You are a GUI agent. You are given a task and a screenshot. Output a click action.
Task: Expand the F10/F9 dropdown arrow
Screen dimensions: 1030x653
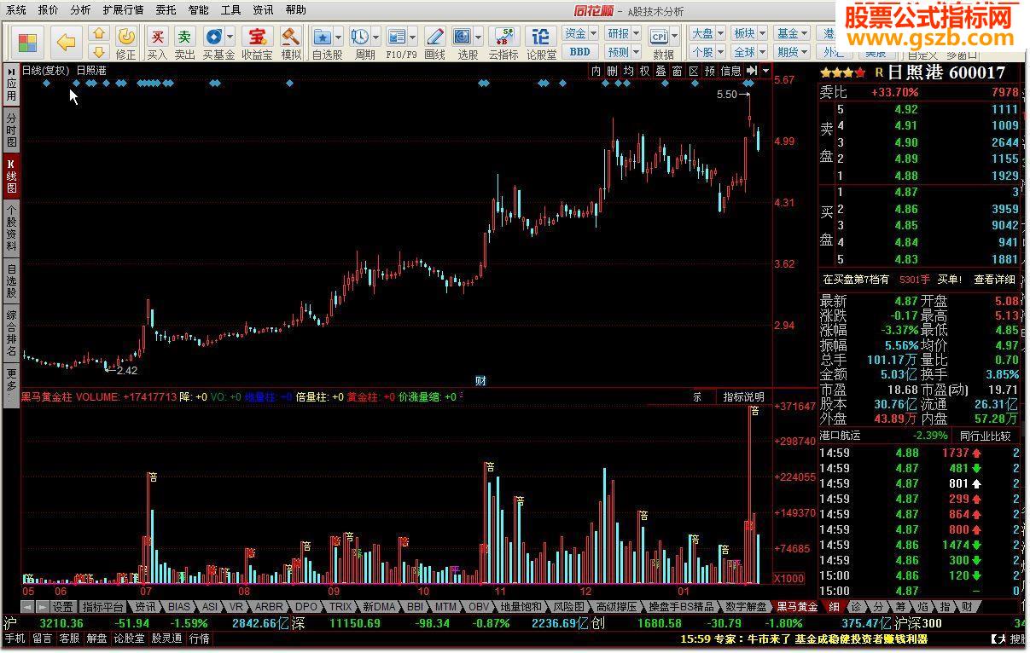click(413, 38)
